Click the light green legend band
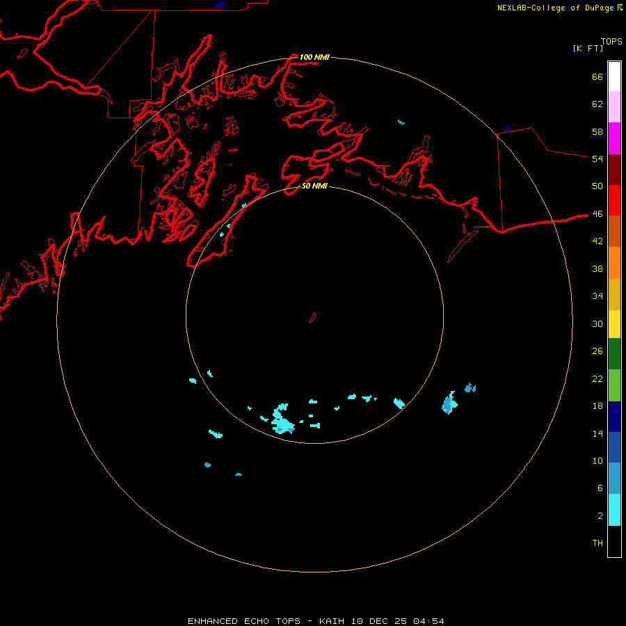 tap(614, 385)
